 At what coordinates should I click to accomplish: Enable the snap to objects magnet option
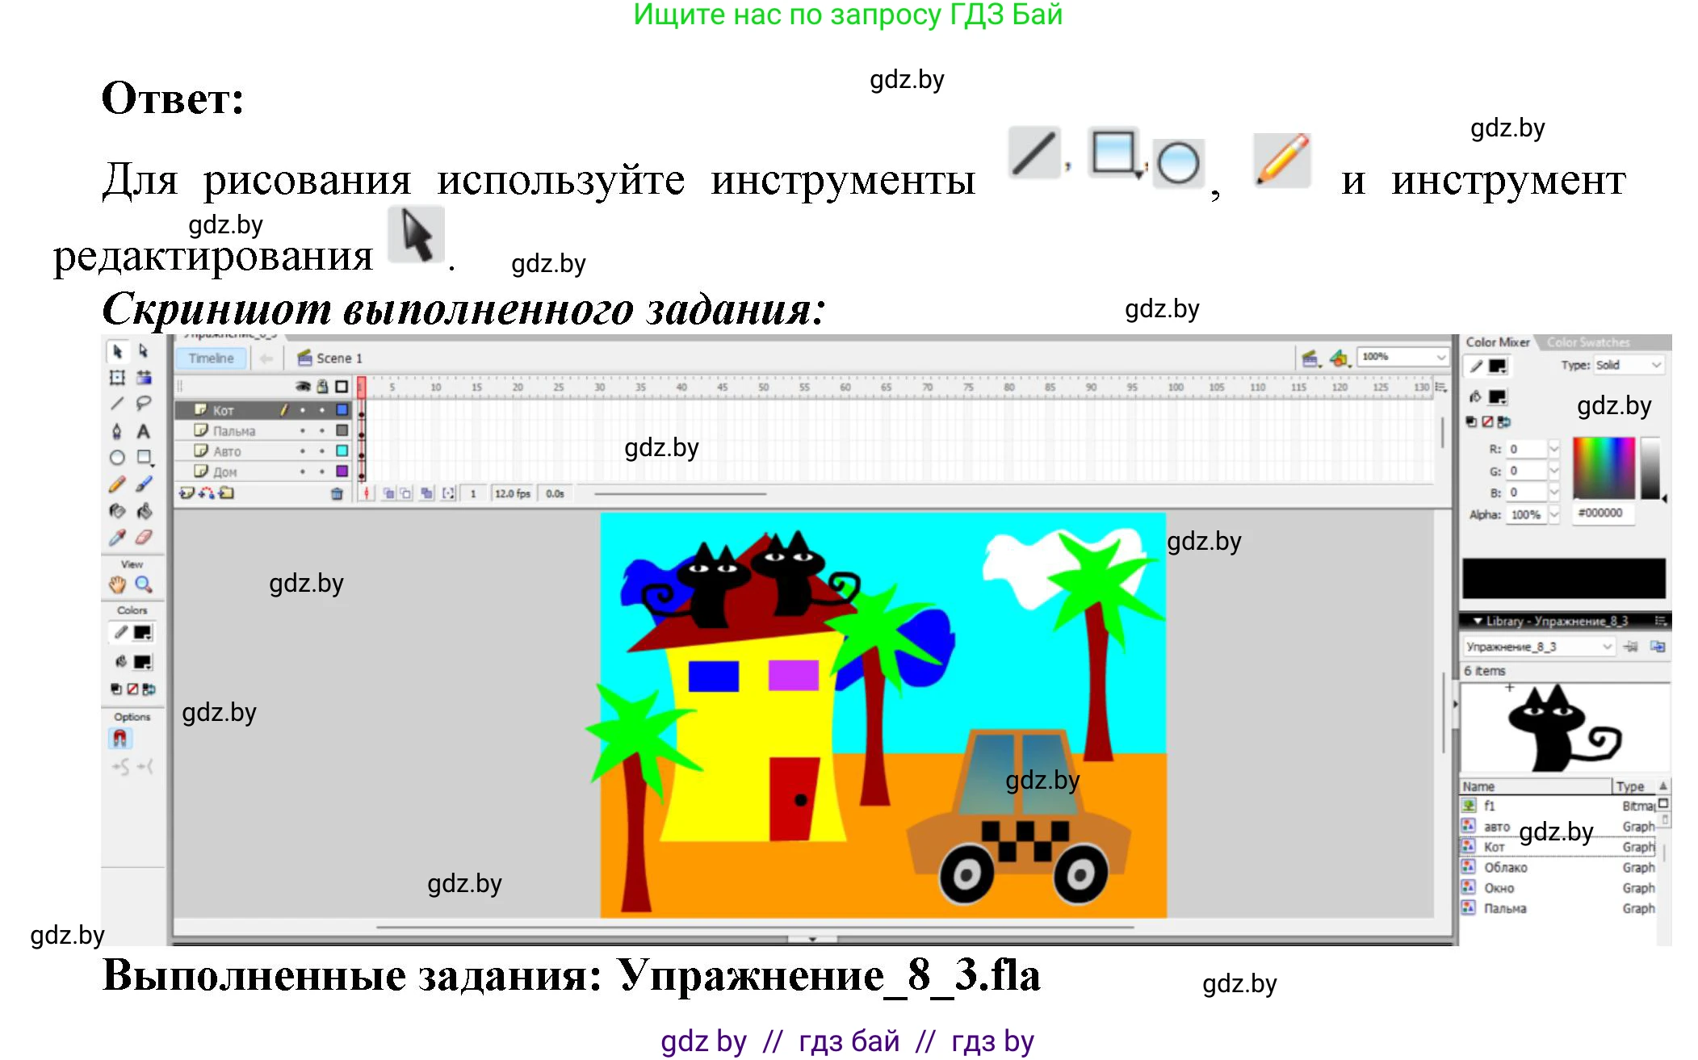point(119,737)
